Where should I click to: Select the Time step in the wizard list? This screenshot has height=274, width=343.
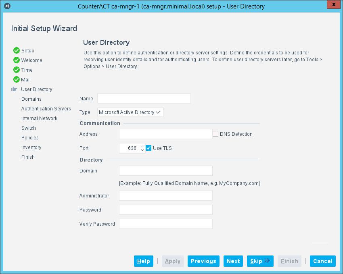[27, 70]
